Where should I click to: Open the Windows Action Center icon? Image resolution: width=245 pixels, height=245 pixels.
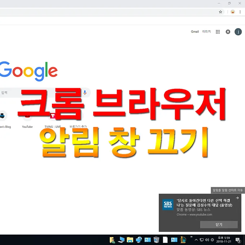point(238,240)
